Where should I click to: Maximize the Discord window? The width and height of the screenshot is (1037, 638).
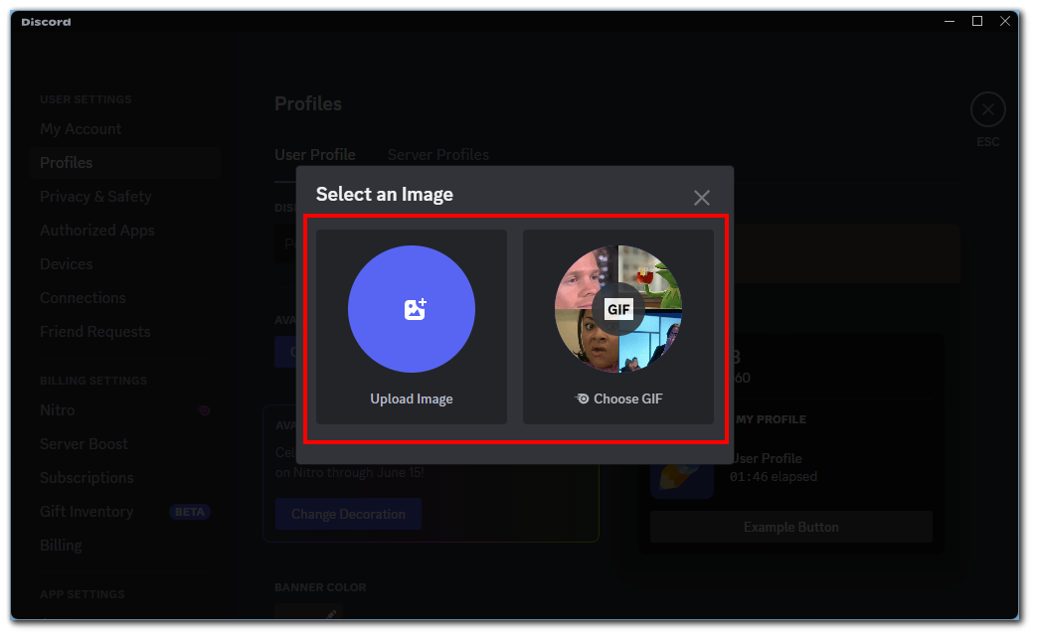tap(977, 21)
